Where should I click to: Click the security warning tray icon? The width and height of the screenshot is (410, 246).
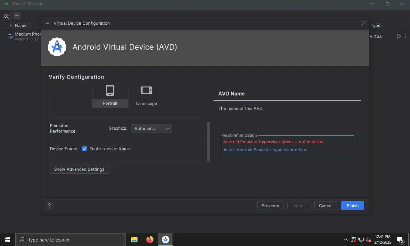(x=353, y=240)
